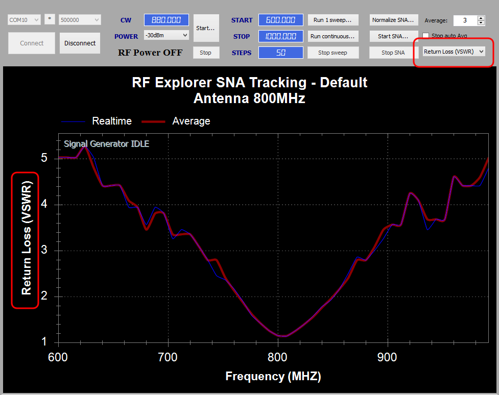Click the Average: label
The image size is (499, 395).
point(436,20)
